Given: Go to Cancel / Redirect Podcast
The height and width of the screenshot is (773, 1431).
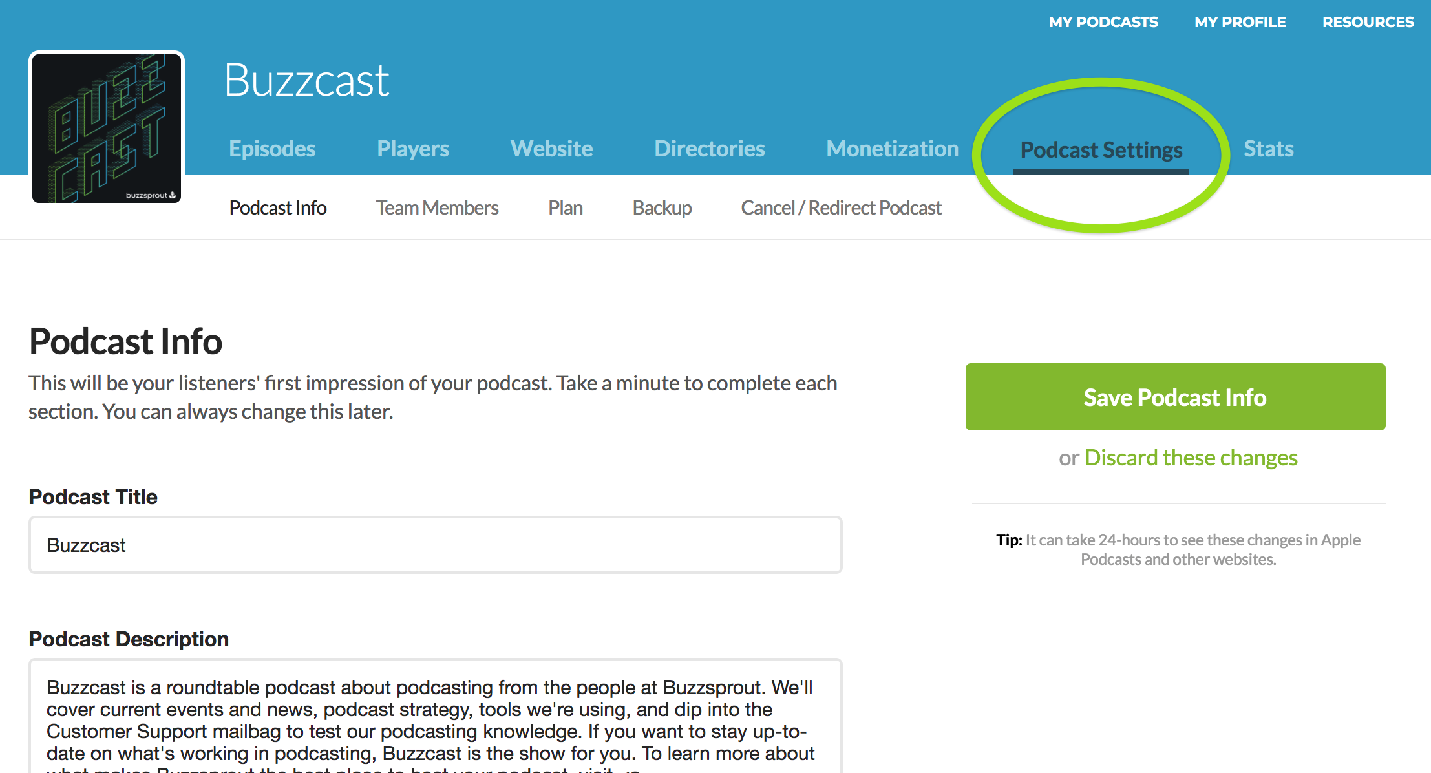Looking at the screenshot, I should 841,208.
